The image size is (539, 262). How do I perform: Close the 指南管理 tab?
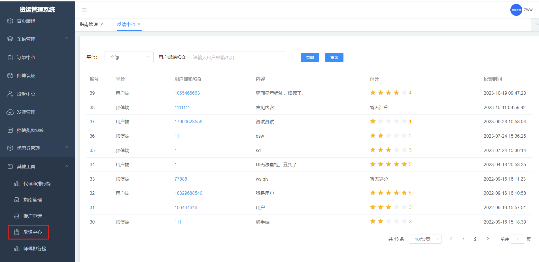[x=102, y=24]
